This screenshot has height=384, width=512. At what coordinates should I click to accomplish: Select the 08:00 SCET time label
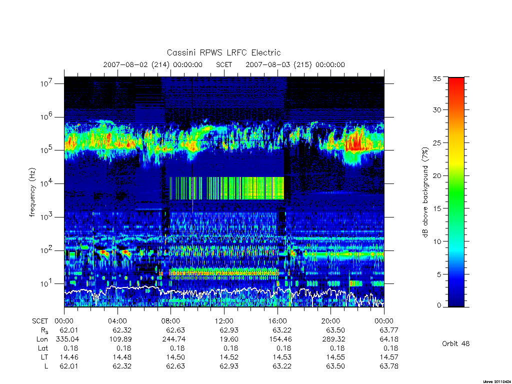tap(171, 321)
